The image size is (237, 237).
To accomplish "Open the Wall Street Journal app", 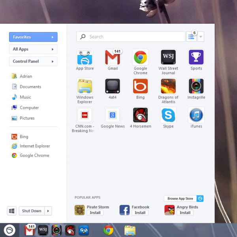I will click(168, 58).
